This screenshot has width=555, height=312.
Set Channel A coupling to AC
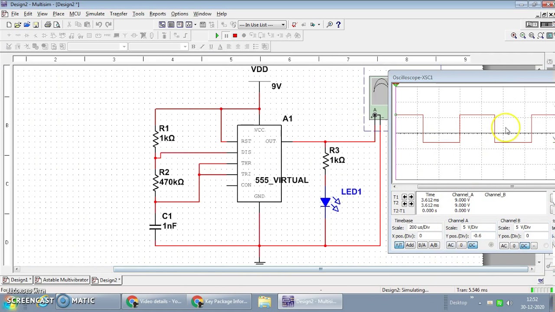[x=451, y=245]
